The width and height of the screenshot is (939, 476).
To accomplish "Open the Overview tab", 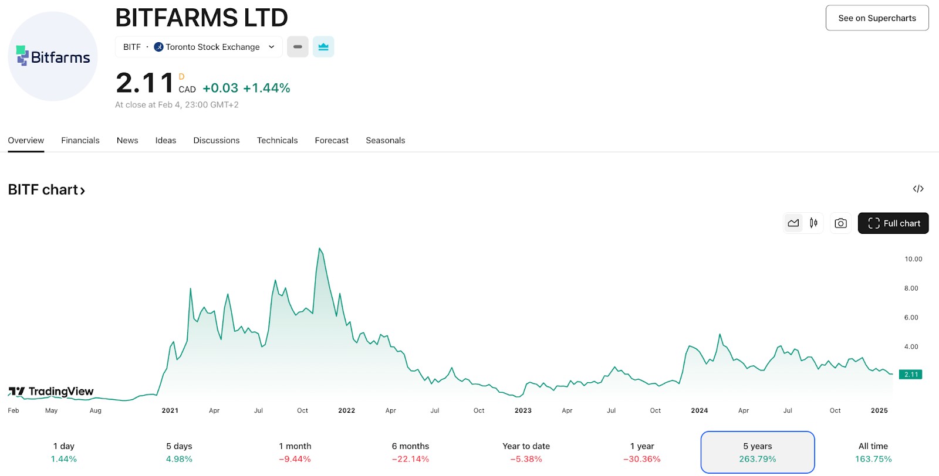I will coord(26,140).
